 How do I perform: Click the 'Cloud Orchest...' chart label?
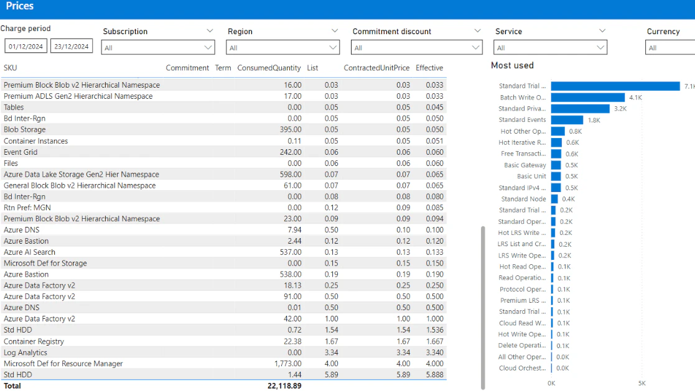(x=522, y=368)
